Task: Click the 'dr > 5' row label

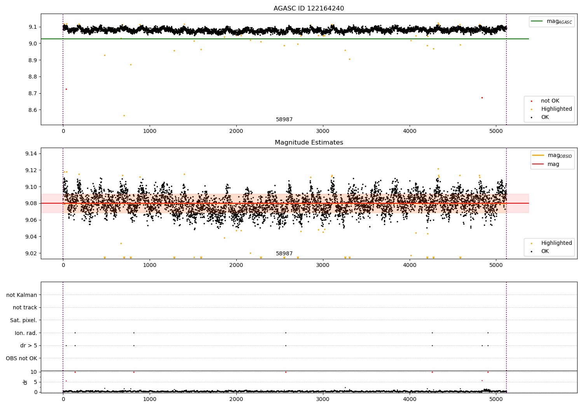Action: tap(29, 346)
